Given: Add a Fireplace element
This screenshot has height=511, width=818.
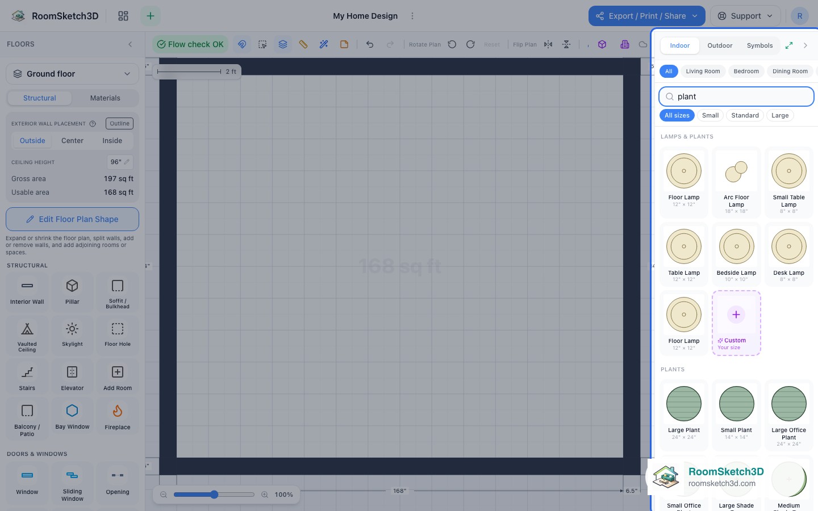Looking at the screenshot, I should (118, 417).
